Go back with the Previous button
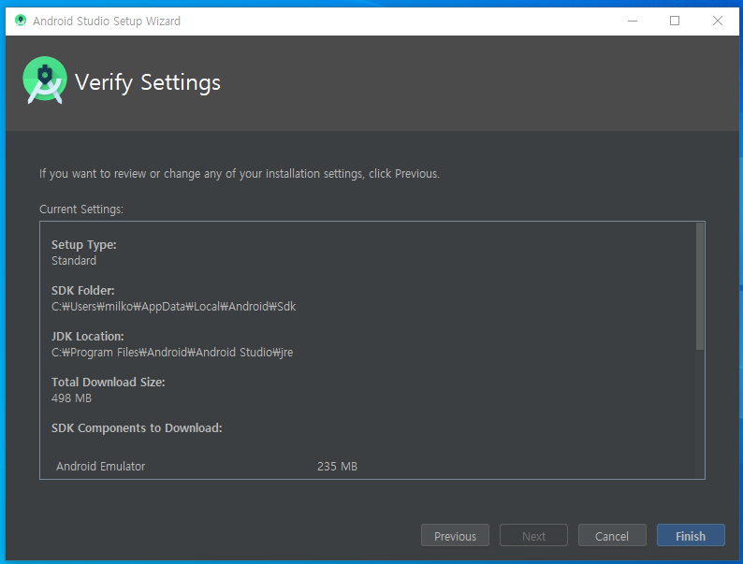 [x=455, y=535]
